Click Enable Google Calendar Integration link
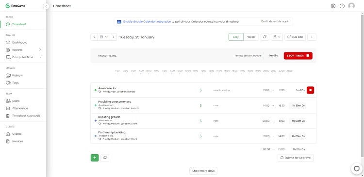Viewport: 364px width, 177px height. pyautogui.click(x=147, y=21)
